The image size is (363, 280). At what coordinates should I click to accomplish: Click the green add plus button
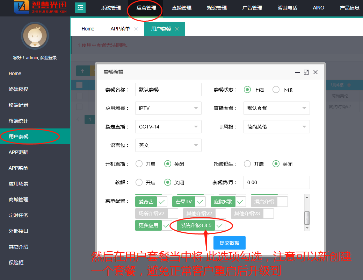pyautogui.click(x=82, y=71)
